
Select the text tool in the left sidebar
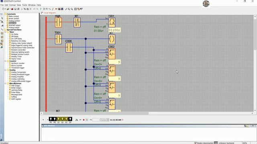click(2, 22)
